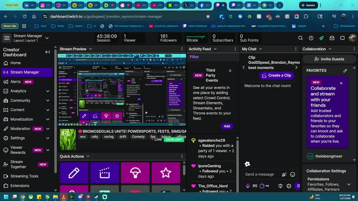Open VLC from the Windows taskbar

click(63, 197)
